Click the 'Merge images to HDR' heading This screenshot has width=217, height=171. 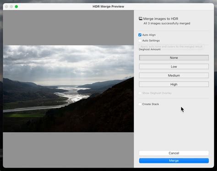(161, 19)
